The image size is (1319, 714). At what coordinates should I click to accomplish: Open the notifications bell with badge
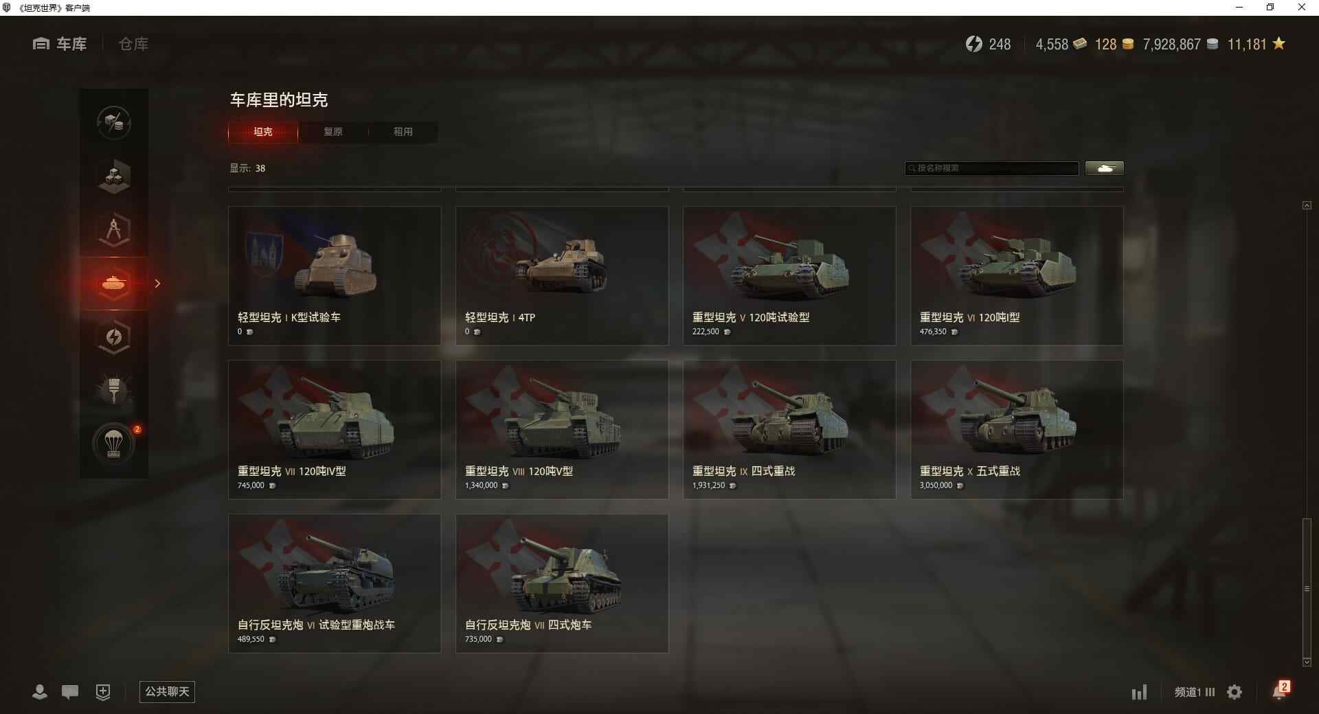(x=1281, y=691)
